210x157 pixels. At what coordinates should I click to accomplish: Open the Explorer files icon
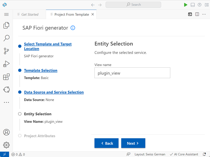(x=6, y=25)
